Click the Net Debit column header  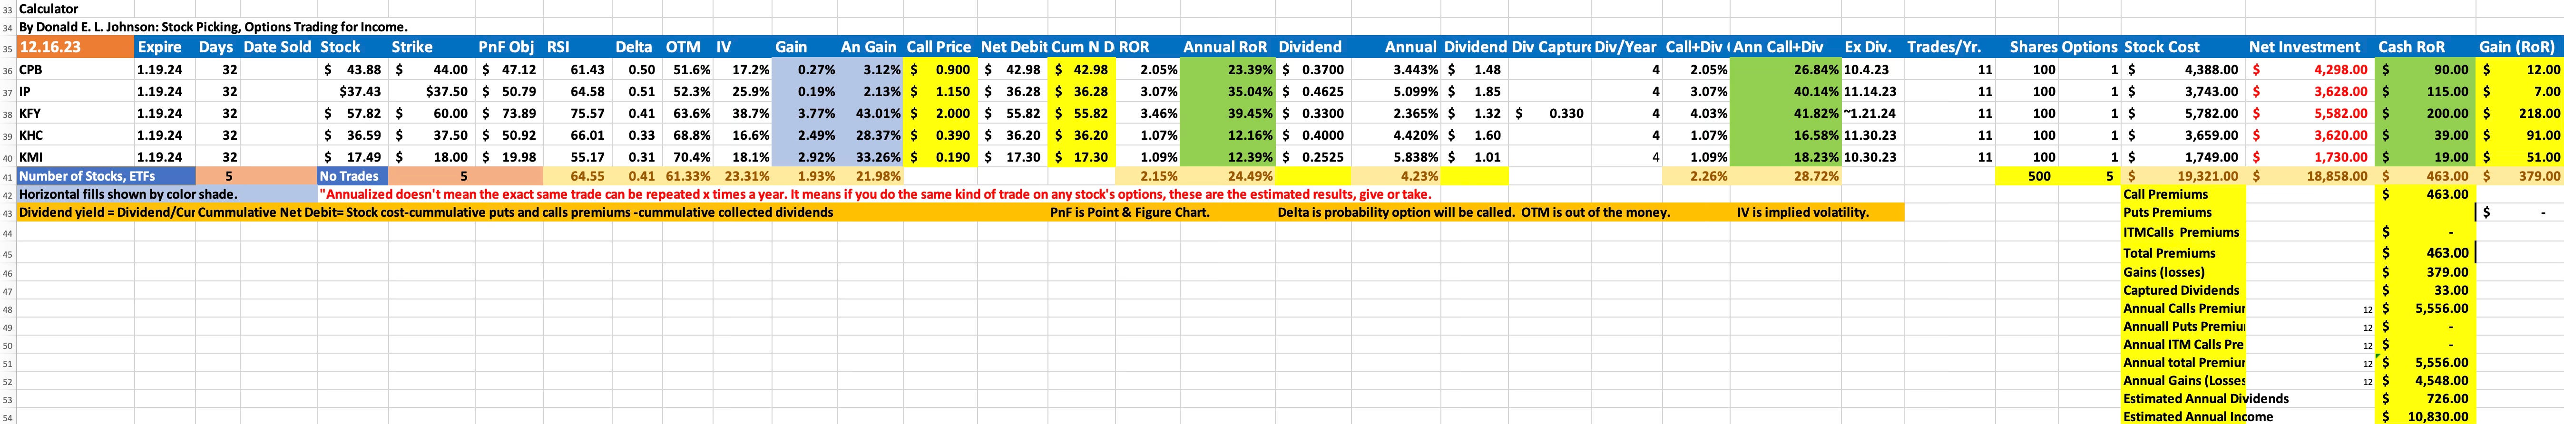1013,47
